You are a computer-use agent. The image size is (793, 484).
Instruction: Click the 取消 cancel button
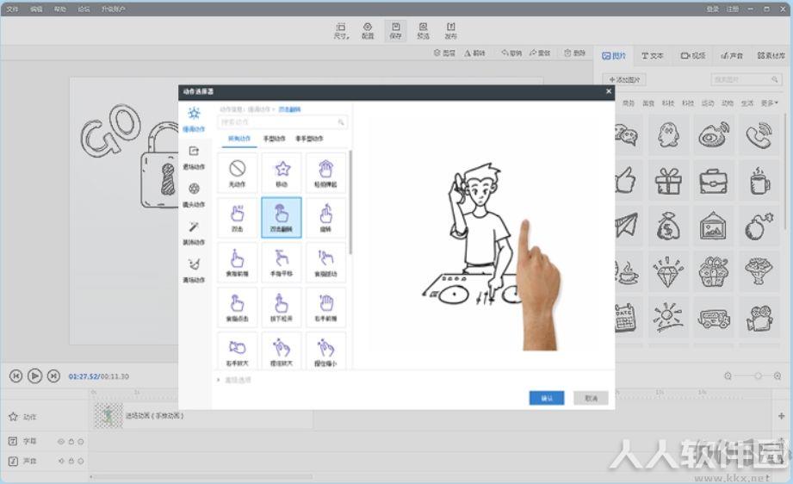coord(591,398)
